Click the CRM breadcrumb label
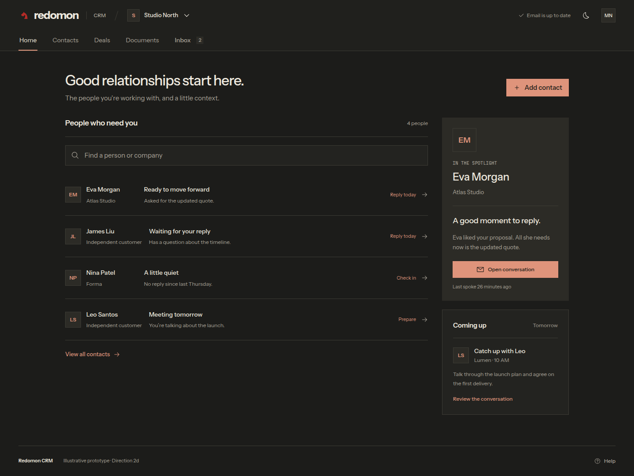The image size is (634, 476). click(x=100, y=15)
